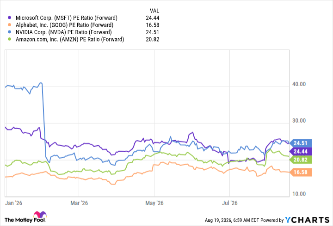This screenshot has height=226, width=333.
Task: Click the purple Microsoft legend dot
Action: click(9, 18)
